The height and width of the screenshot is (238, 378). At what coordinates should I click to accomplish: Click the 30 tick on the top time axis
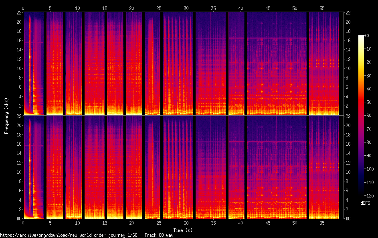click(186, 8)
